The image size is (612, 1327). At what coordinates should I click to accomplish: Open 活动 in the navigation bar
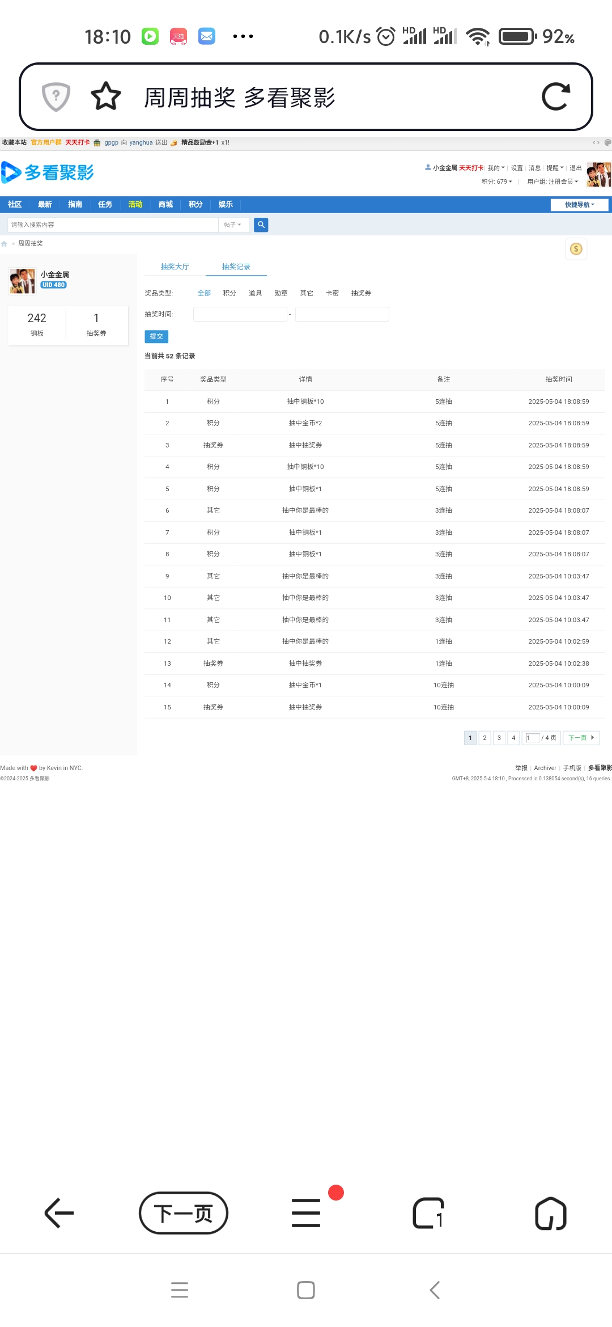coord(135,205)
